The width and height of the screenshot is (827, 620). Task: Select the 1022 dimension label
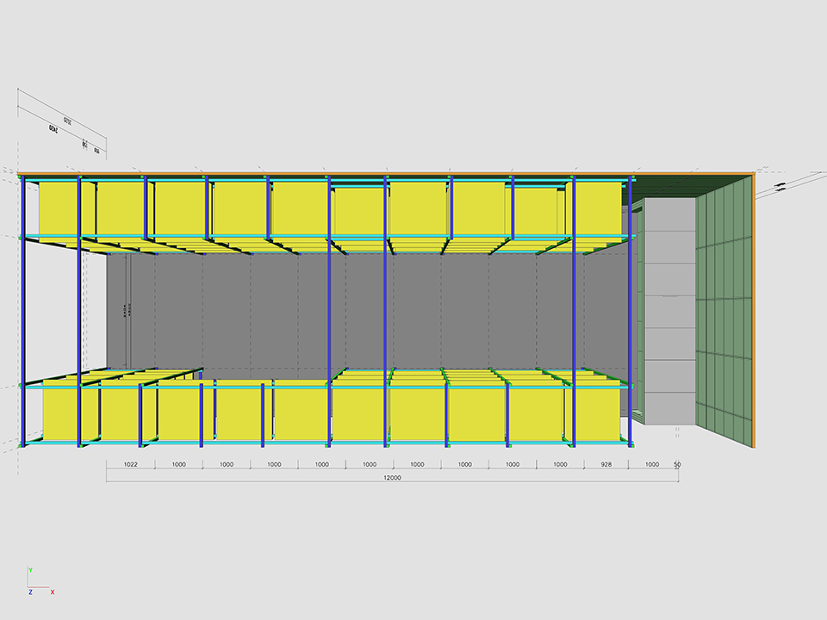131,464
